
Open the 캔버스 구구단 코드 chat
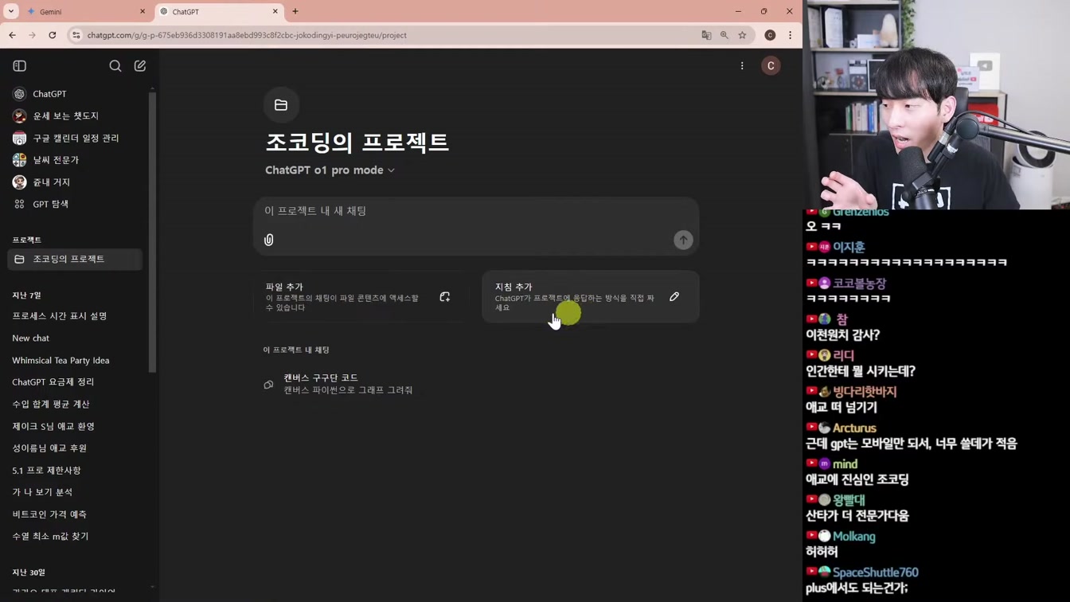point(476,384)
